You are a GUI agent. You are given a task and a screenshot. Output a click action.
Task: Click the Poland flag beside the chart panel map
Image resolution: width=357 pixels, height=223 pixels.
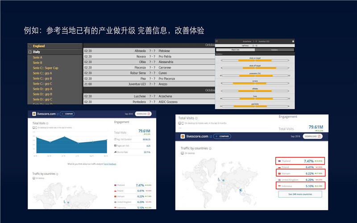tap(116, 190)
